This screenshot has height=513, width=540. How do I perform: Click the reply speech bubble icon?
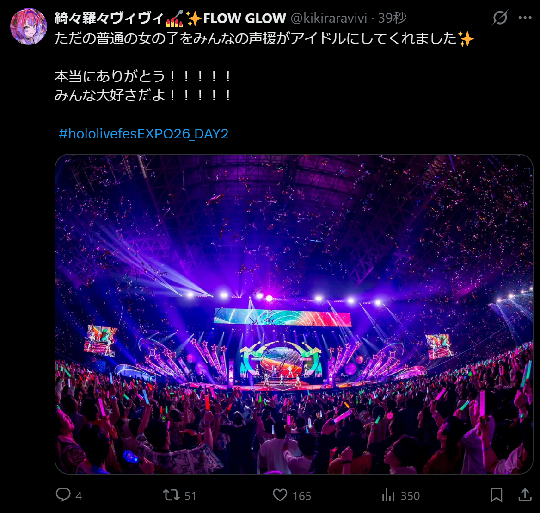63,495
